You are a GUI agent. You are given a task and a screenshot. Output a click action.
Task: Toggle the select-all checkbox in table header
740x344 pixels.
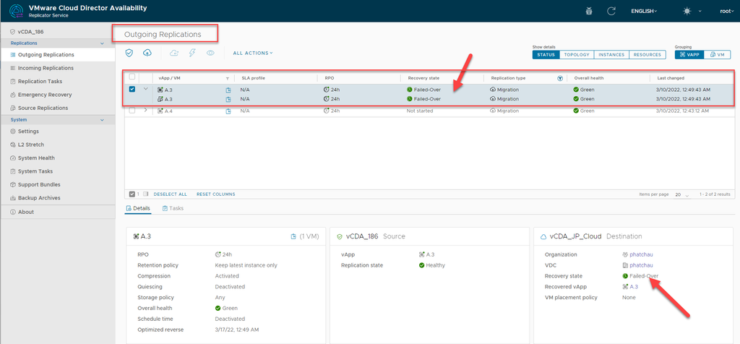pos(132,77)
